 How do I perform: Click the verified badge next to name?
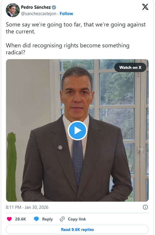point(54,7)
